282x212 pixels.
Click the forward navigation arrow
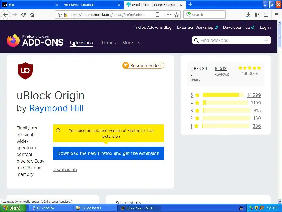15,15
